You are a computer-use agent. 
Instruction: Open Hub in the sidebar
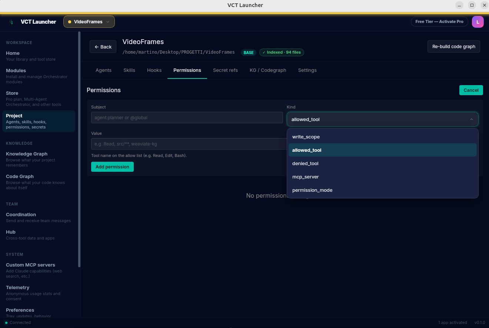point(39,235)
